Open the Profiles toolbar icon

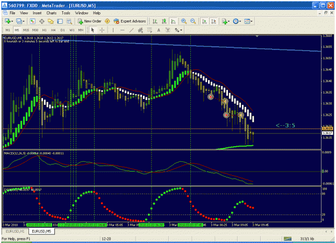tap(19, 21)
